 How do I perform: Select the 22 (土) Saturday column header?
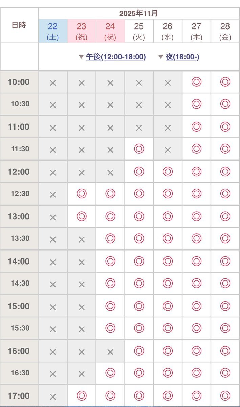point(53,31)
